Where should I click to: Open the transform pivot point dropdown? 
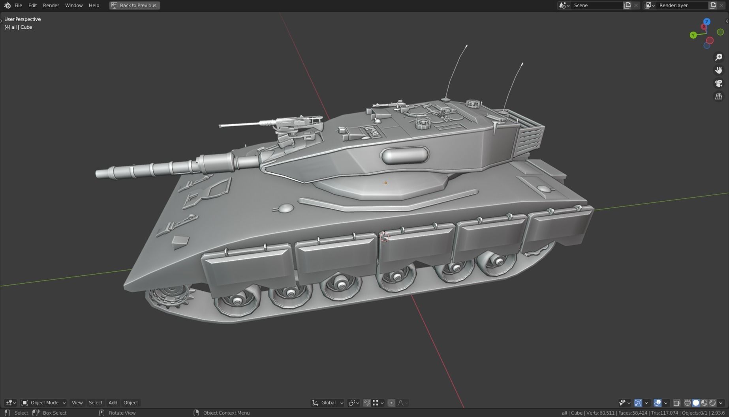(353, 402)
